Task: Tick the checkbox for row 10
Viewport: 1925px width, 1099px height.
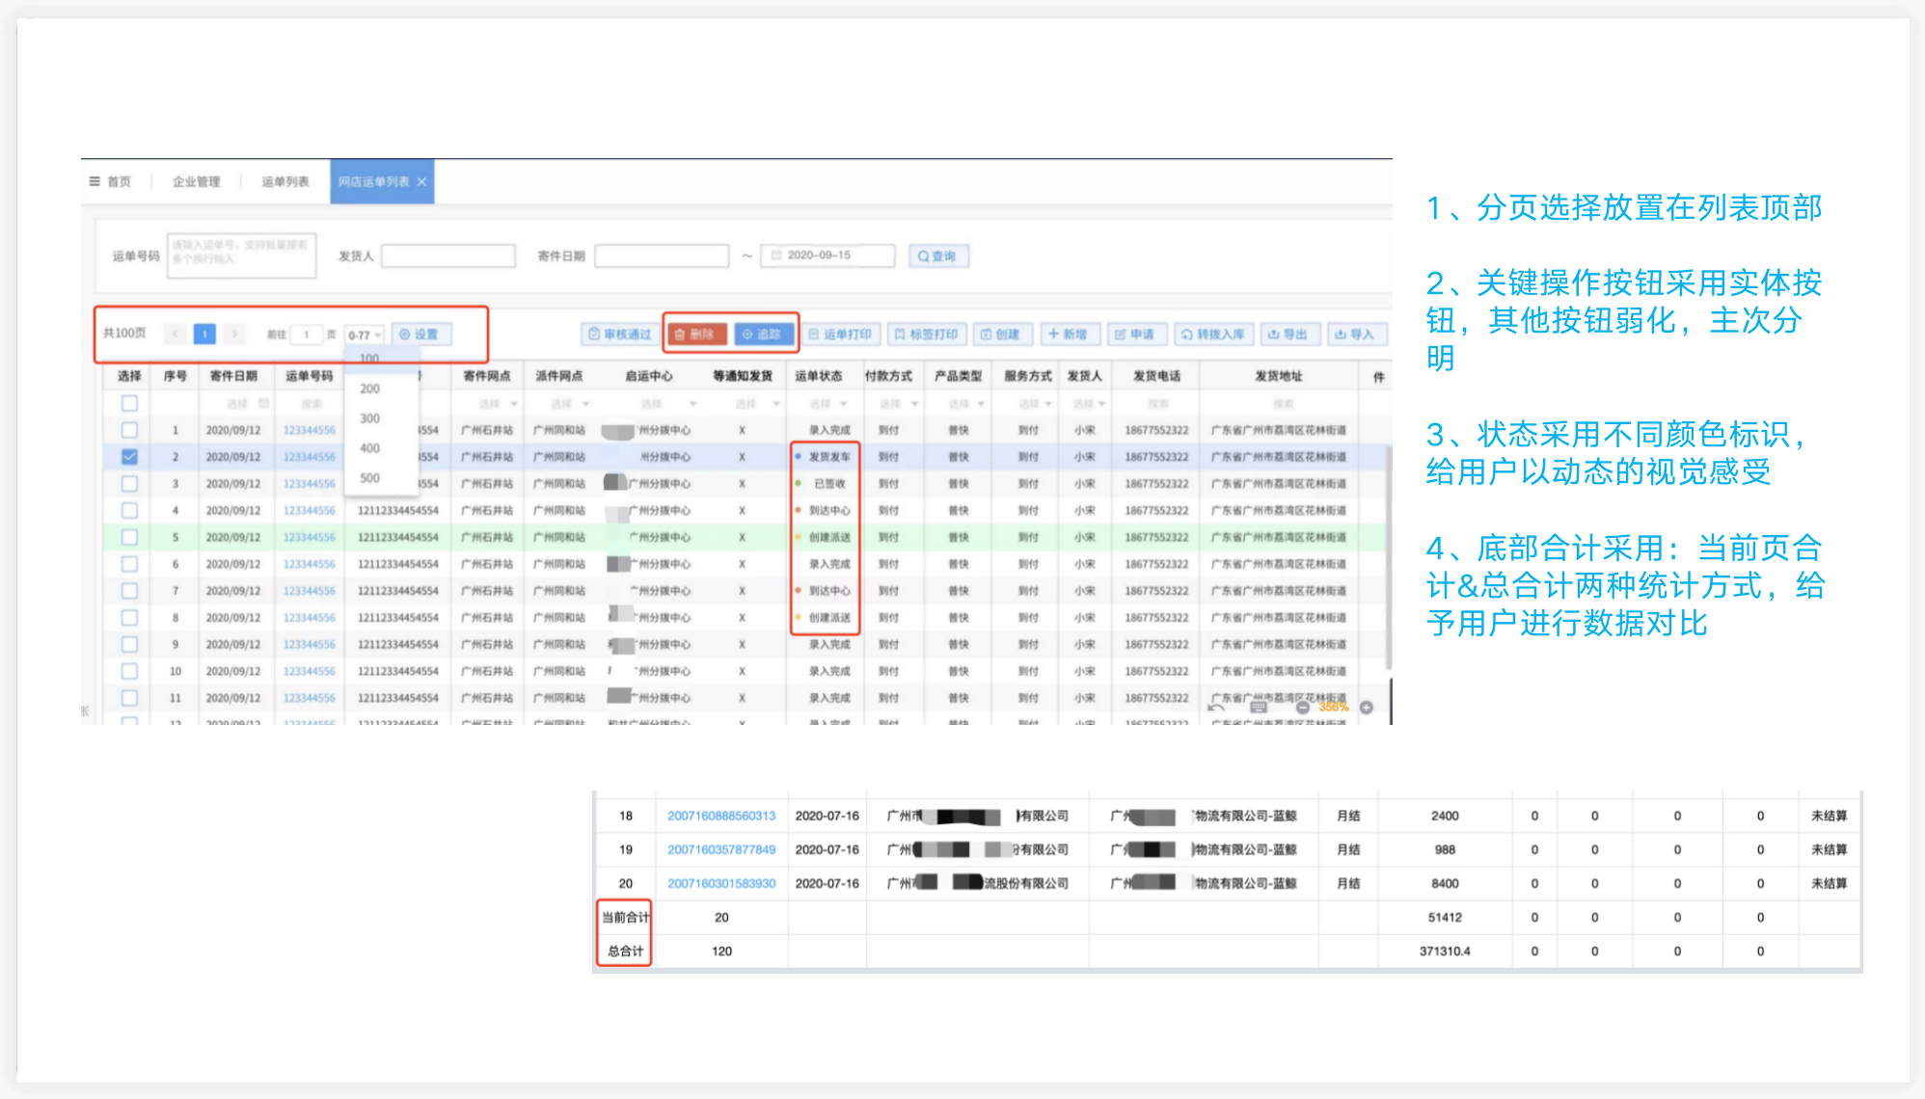Action: point(129,671)
